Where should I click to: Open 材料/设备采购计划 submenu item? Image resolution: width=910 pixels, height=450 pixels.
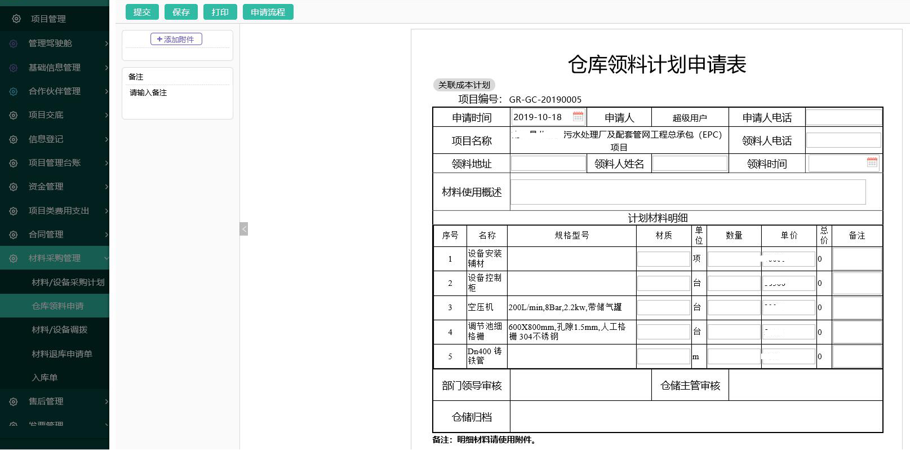click(68, 283)
